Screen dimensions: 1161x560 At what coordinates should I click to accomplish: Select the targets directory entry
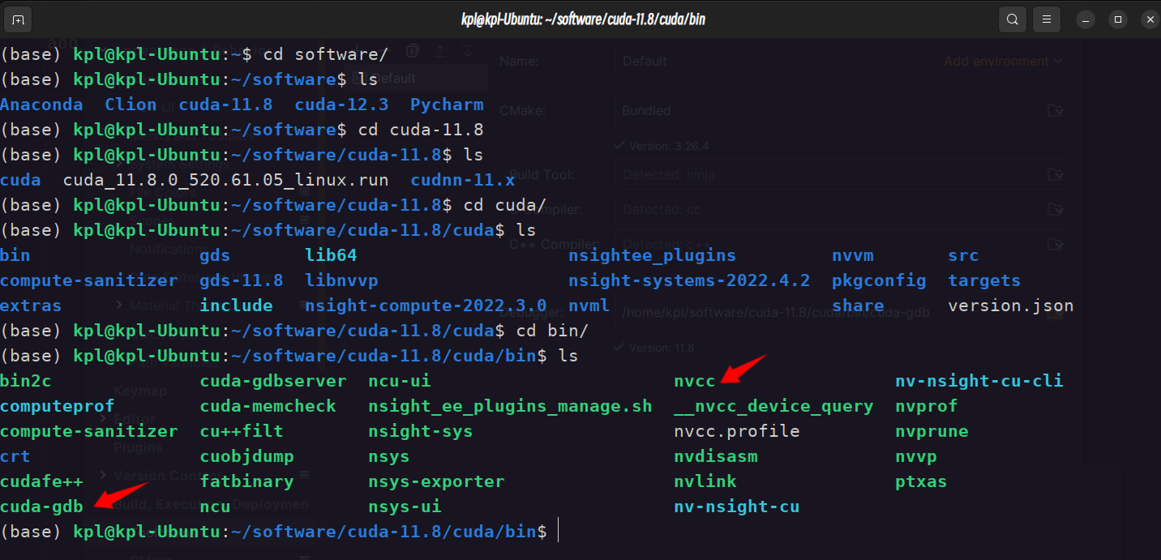(984, 280)
